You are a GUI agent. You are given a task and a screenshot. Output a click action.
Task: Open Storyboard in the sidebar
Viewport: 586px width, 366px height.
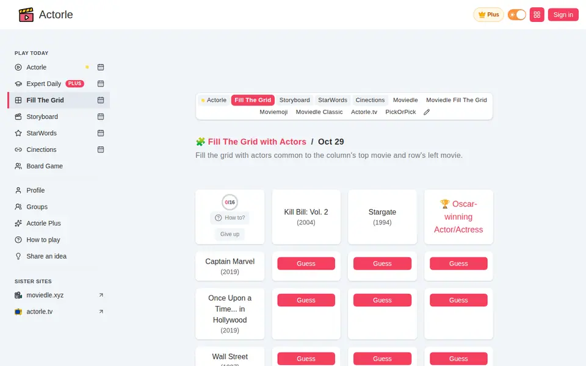point(42,117)
